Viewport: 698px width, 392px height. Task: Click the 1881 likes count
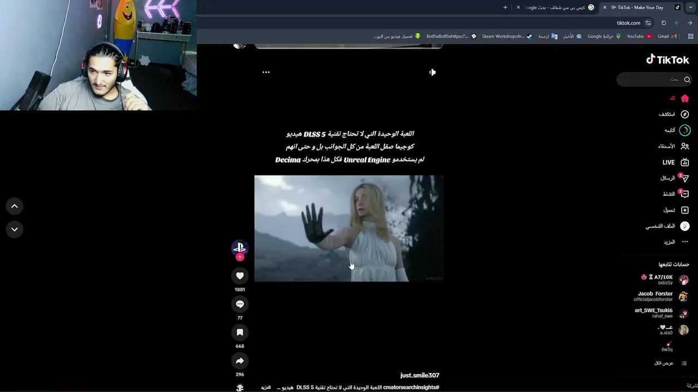240,290
